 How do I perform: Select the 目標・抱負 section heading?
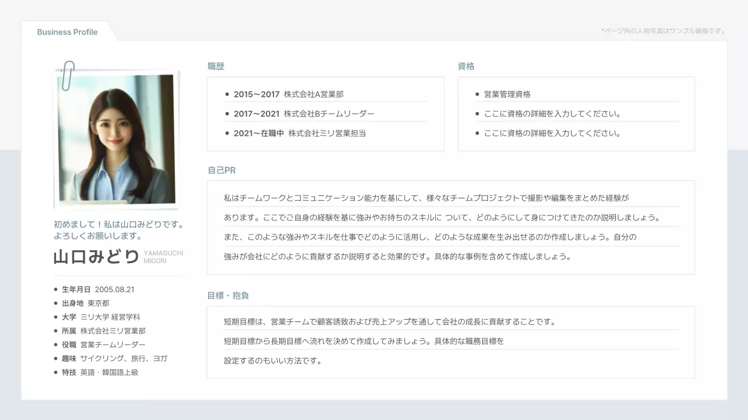[228, 295]
